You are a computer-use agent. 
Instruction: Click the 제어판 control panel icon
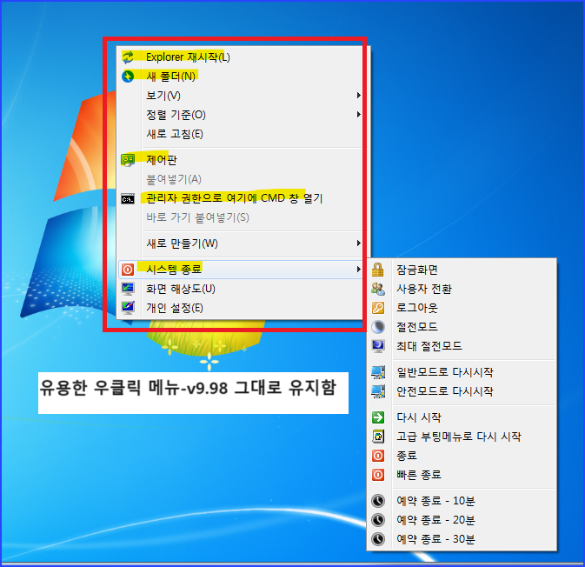coord(128,160)
